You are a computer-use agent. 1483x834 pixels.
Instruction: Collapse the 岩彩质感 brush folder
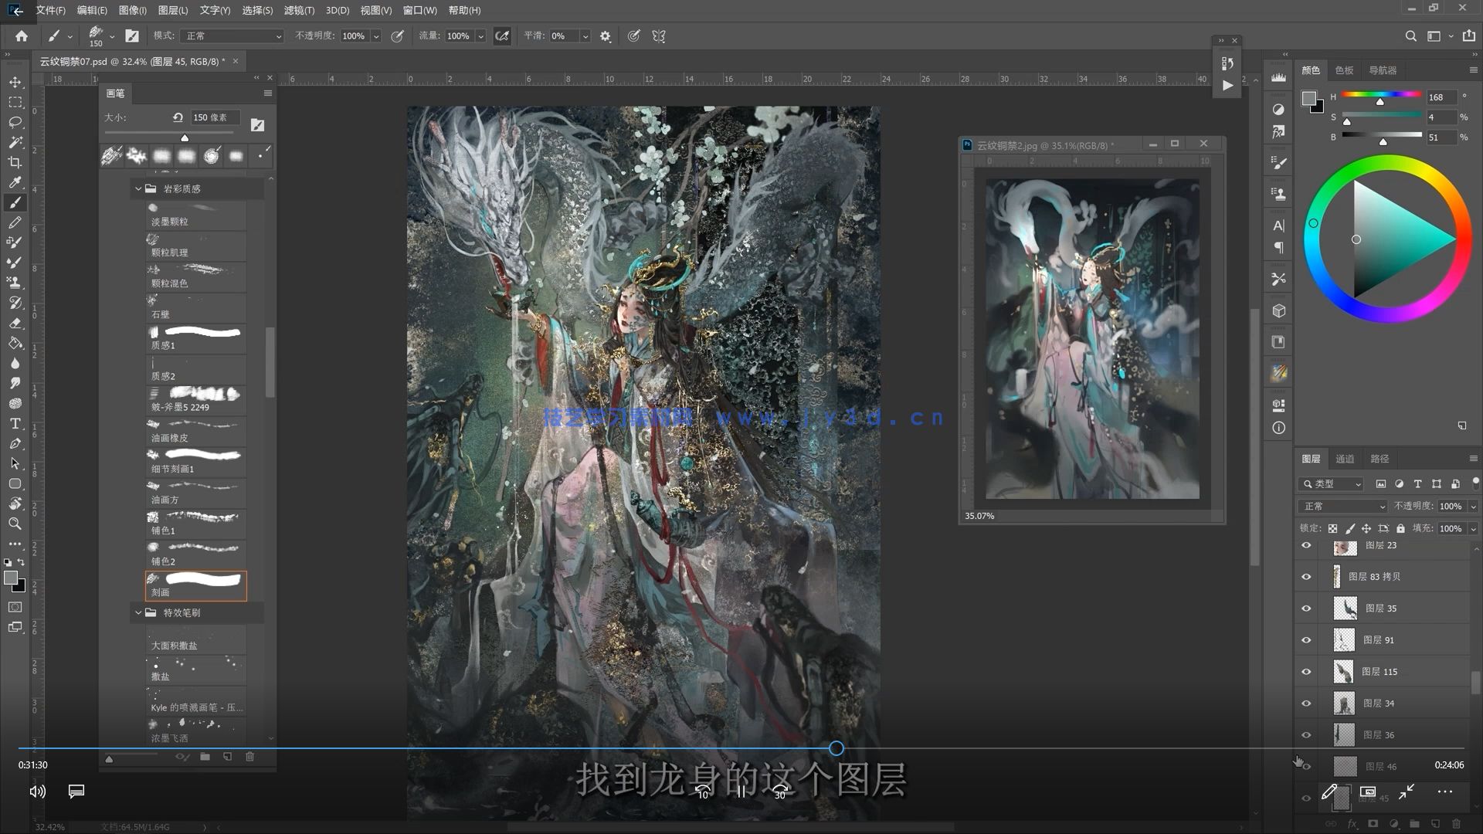138,188
